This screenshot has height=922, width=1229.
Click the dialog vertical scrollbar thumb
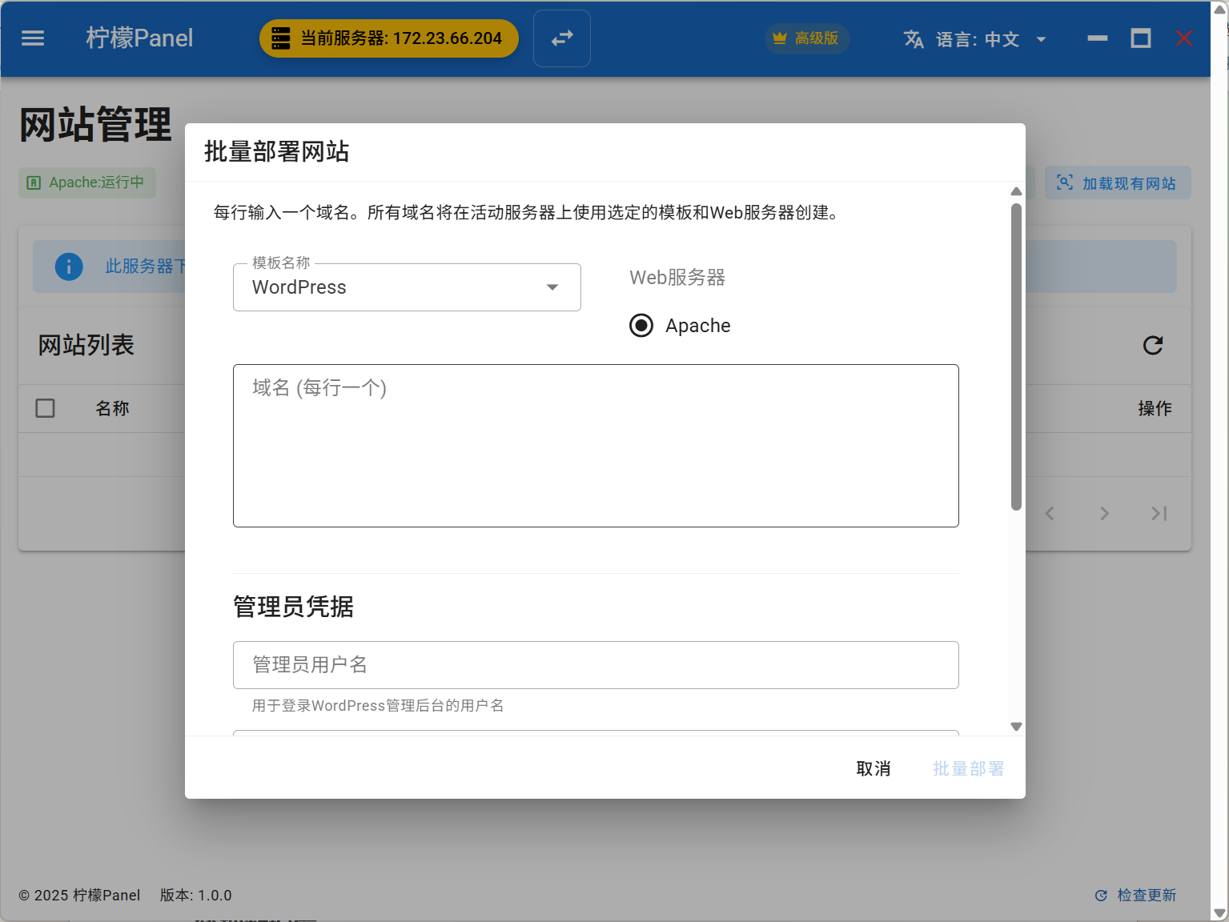point(1016,356)
